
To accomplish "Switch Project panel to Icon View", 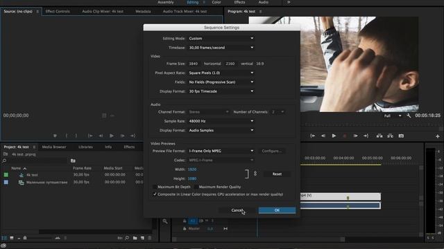I will point(12,238).
